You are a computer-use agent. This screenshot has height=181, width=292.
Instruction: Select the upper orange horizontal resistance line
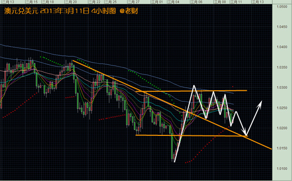[191, 91]
